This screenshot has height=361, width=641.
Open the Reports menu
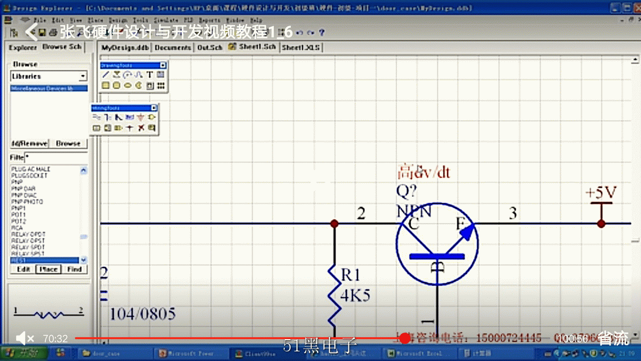point(209,20)
